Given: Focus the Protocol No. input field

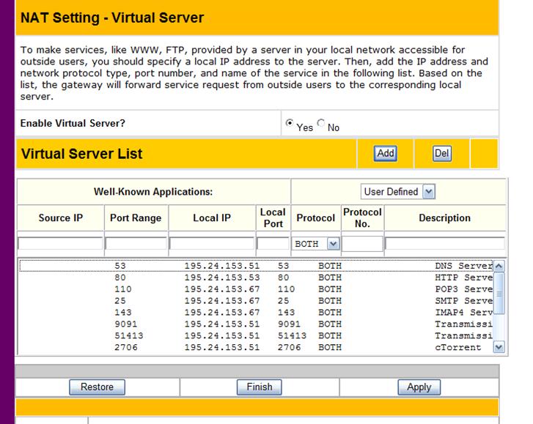Looking at the screenshot, I should [362, 244].
